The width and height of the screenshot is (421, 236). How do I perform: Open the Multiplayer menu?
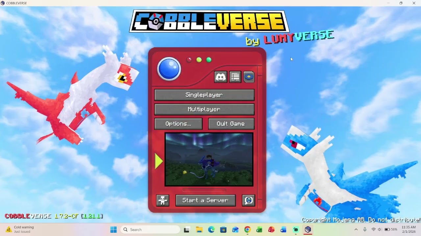tap(204, 109)
